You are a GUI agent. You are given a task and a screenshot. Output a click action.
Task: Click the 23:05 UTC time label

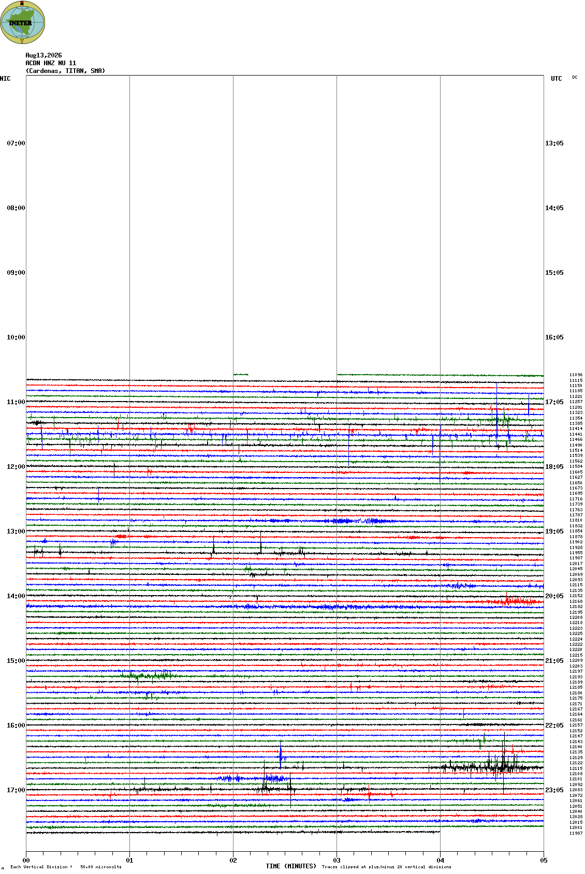(554, 790)
